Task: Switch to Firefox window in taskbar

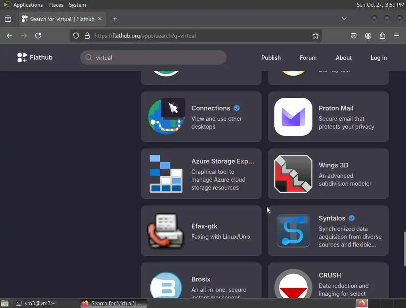Action: (x=113, y=303)
